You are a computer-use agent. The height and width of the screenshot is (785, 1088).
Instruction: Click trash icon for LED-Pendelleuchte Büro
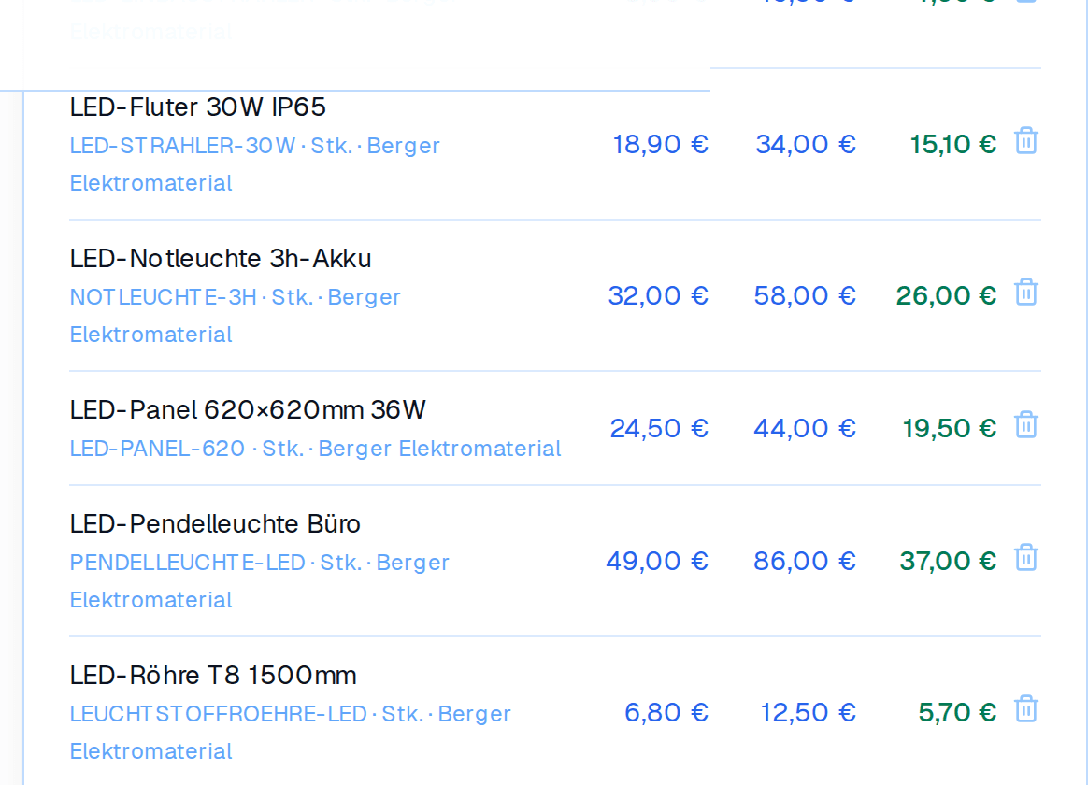click(x=1026, y=558)
